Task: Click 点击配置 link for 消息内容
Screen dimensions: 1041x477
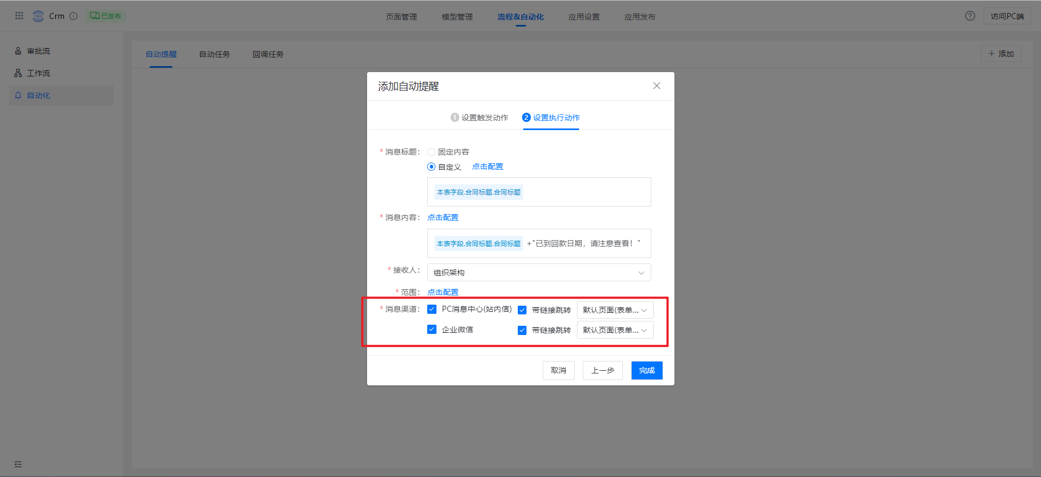Action: click(443, 217)
